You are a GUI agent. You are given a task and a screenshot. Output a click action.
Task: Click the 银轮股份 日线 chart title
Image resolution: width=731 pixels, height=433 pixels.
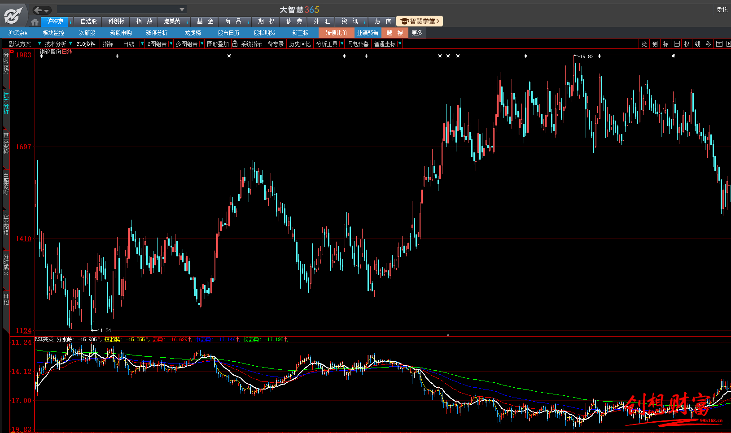(x=56, y=52)
